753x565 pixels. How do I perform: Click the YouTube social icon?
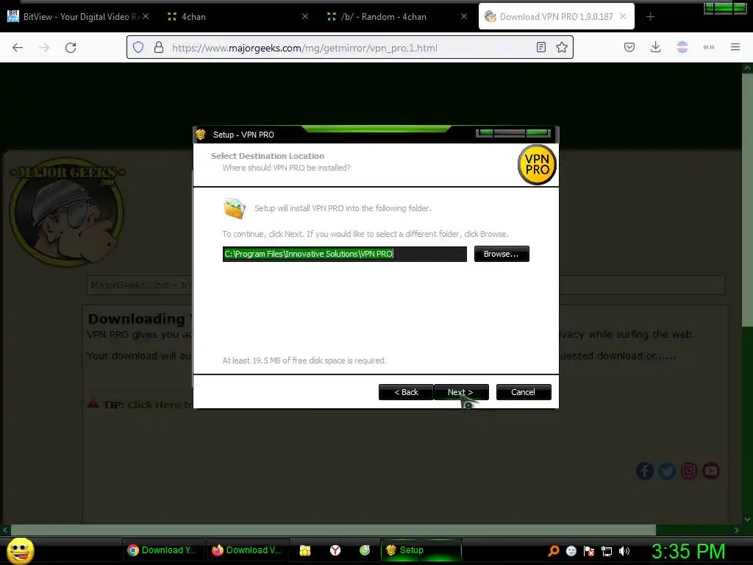click(x=711, y=471)
